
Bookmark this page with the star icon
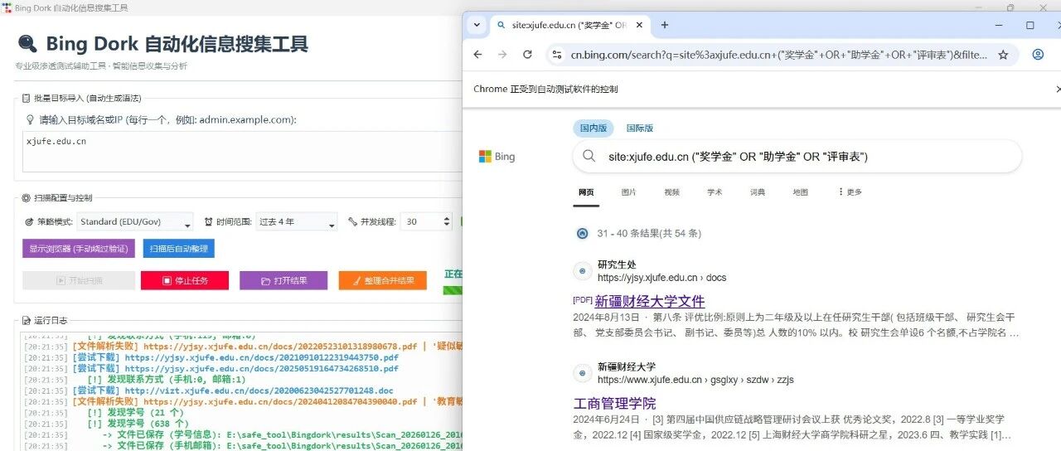(1003, 55)
